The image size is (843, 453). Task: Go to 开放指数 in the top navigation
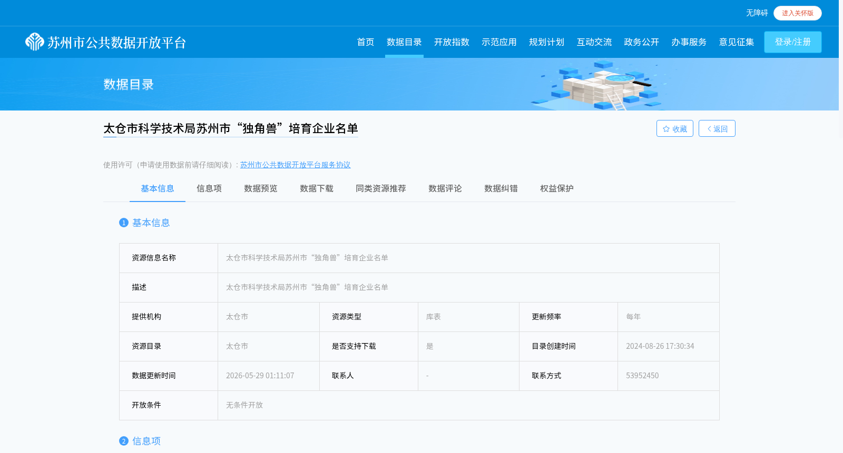pos(452,42)
